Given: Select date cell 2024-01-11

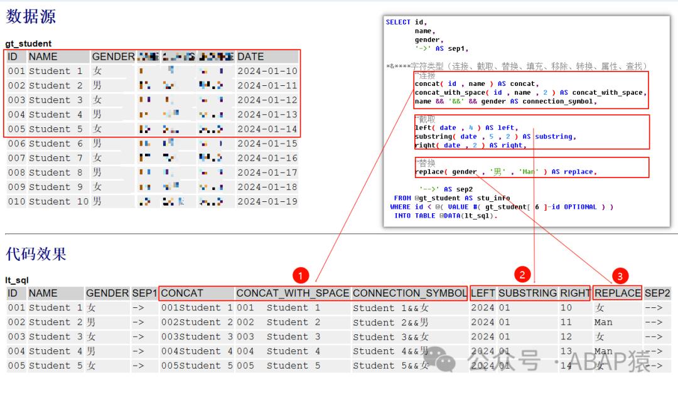Looking at the screenshot, I should tap(267, 85).
